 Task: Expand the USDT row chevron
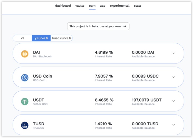pyautogui.click(x=174, y=101)
